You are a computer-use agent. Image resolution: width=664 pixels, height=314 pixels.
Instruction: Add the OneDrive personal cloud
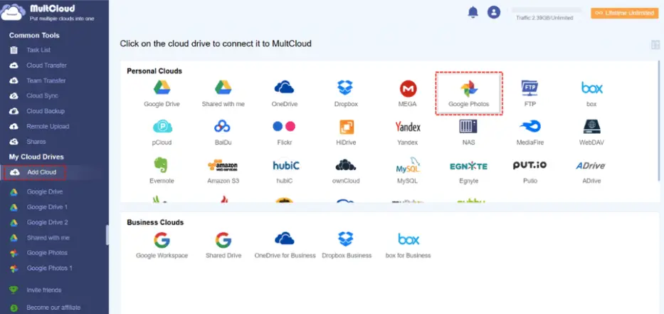284,93
